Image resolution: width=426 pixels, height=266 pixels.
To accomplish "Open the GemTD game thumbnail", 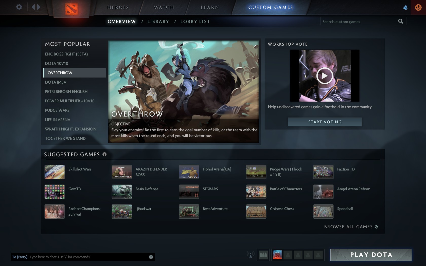I will [55, 192].
